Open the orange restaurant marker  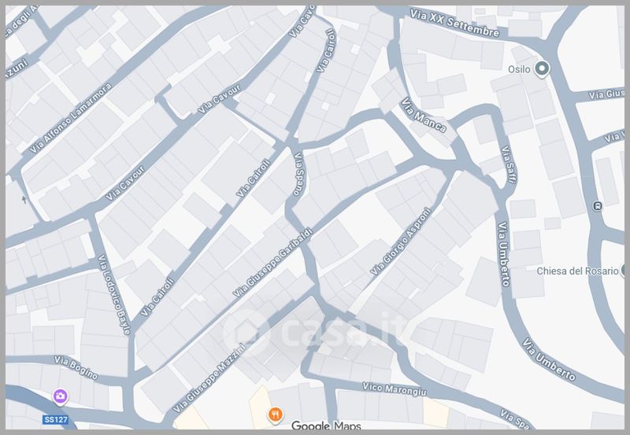(x=275, y=414)
